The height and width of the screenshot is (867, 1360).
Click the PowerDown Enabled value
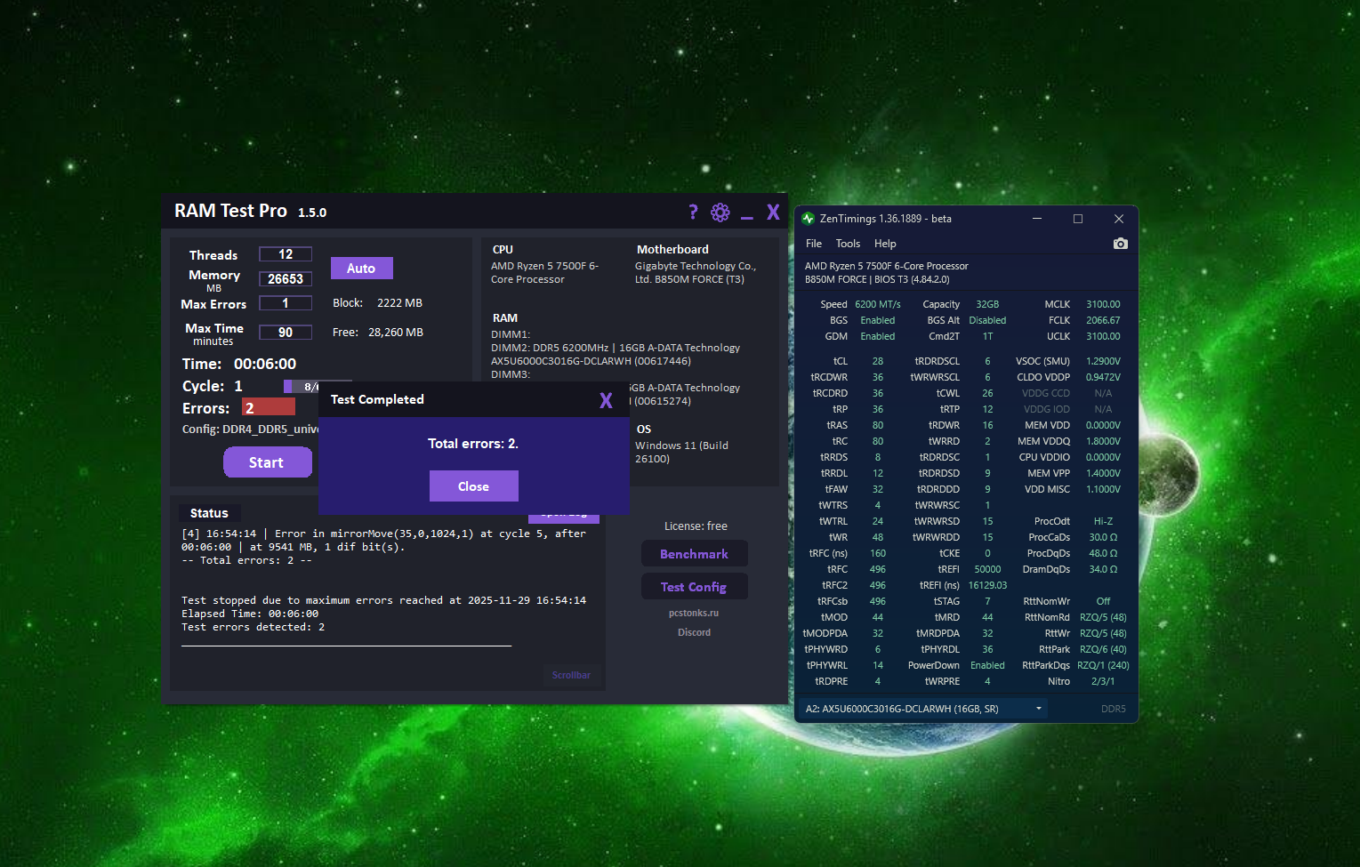[987, 665]
